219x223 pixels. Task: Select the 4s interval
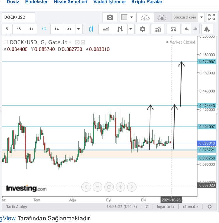pos(69,29)
